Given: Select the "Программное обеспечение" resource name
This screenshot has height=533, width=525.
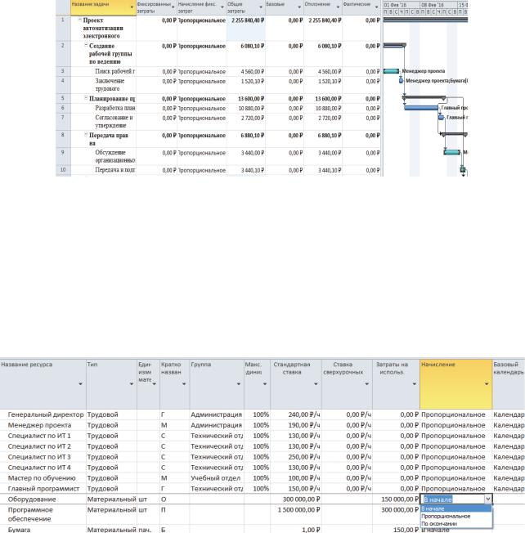Looking at the screenshot, I should pyautogui.click(x=30, y=514).
